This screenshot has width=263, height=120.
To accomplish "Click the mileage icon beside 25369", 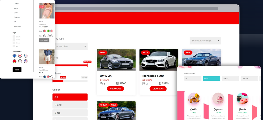I will click(160, 83).
